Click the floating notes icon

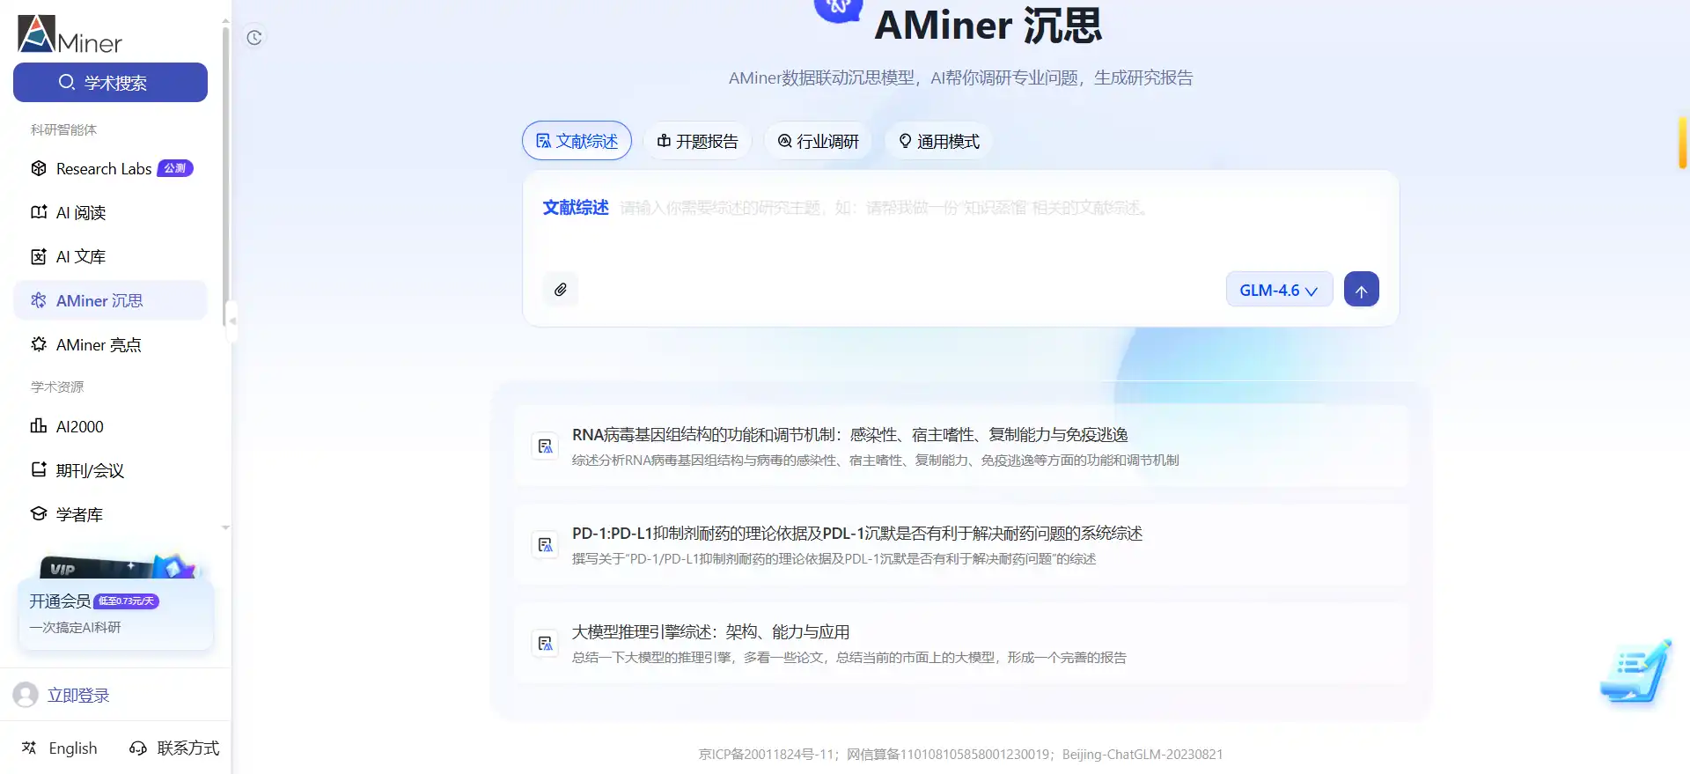tap(1635, 672)
